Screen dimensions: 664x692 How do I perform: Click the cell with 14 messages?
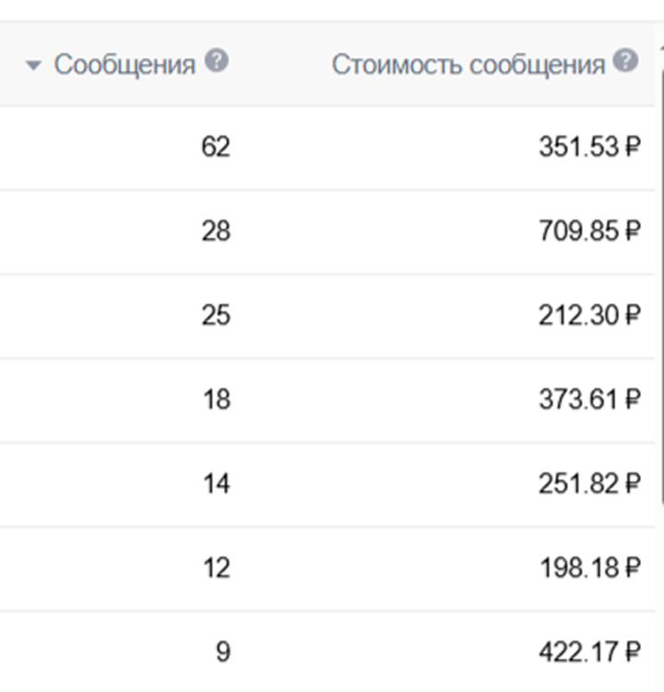(215, 483)
